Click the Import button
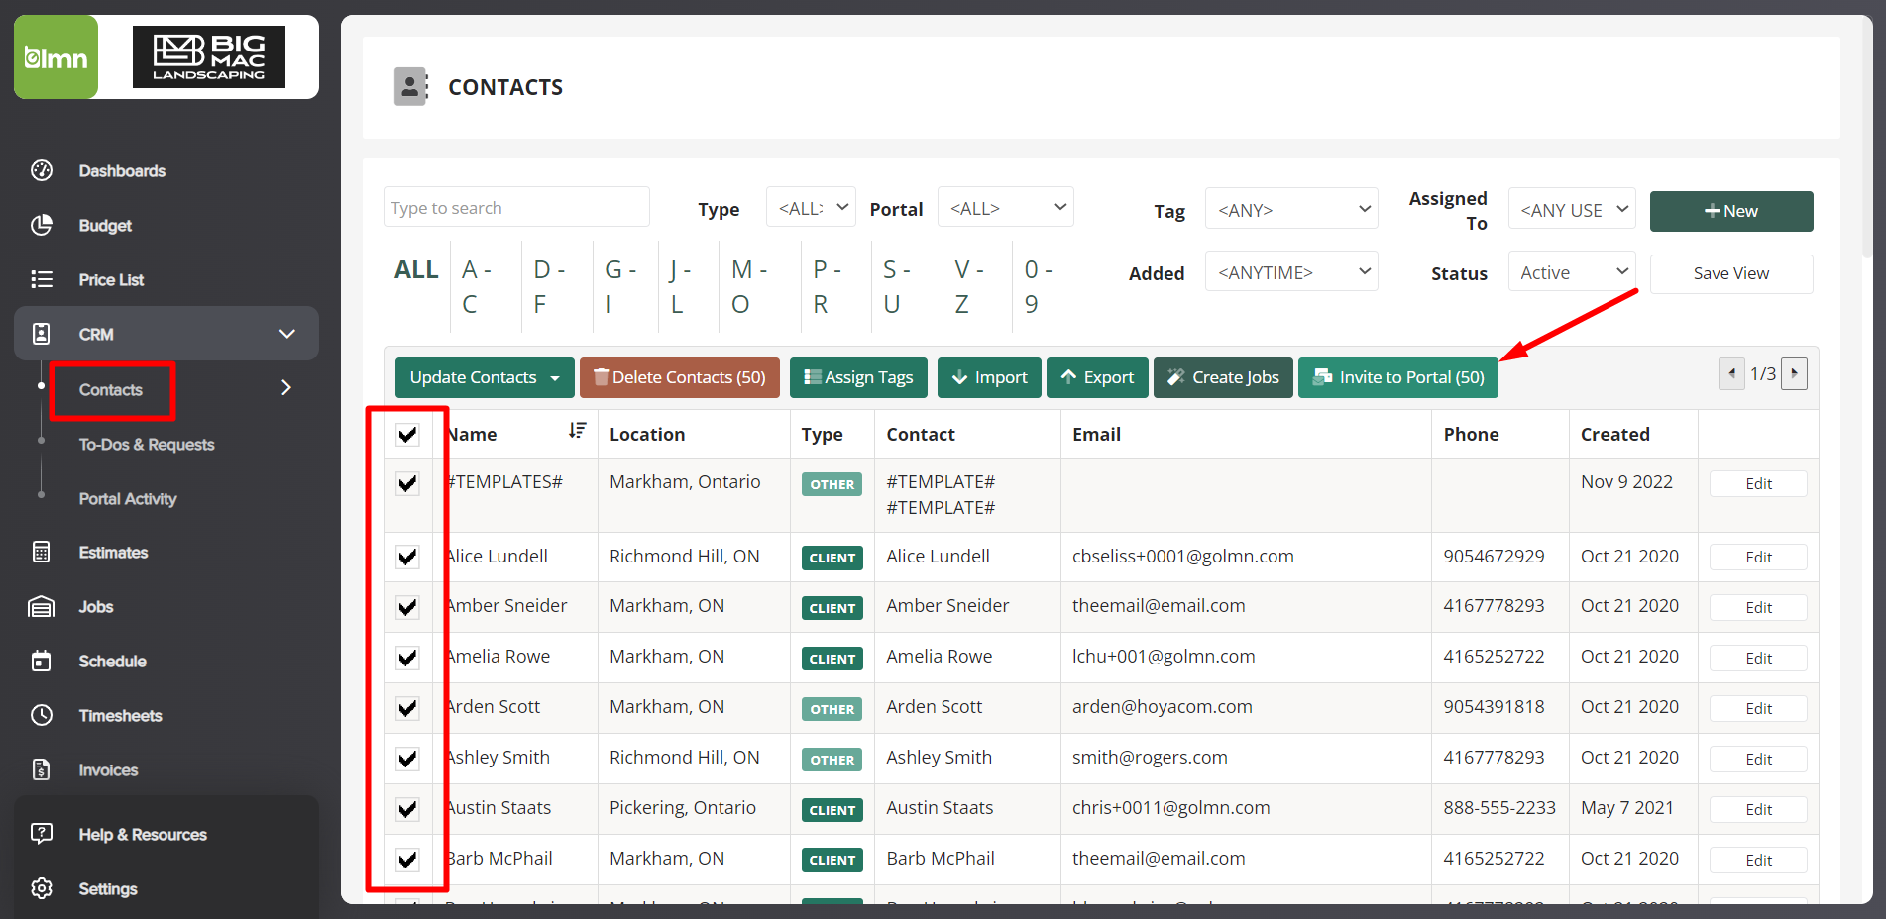The width and height of the screenshot is (1886, 919). click(x=989, y=377)
